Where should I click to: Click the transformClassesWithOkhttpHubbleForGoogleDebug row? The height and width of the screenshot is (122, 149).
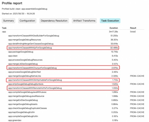63,80
